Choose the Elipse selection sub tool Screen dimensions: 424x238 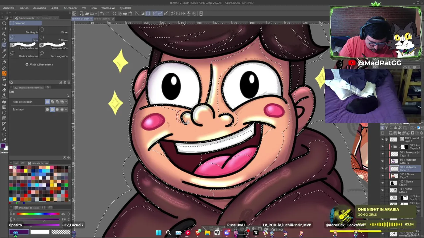(x=54, y=30)
